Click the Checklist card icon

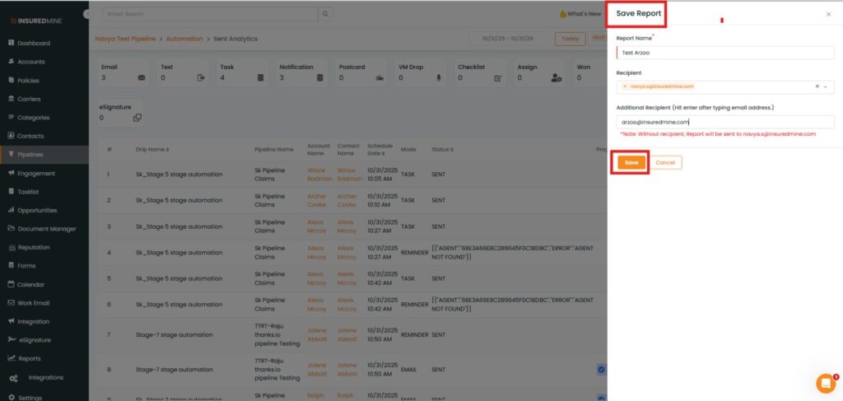tap(497, 77)
